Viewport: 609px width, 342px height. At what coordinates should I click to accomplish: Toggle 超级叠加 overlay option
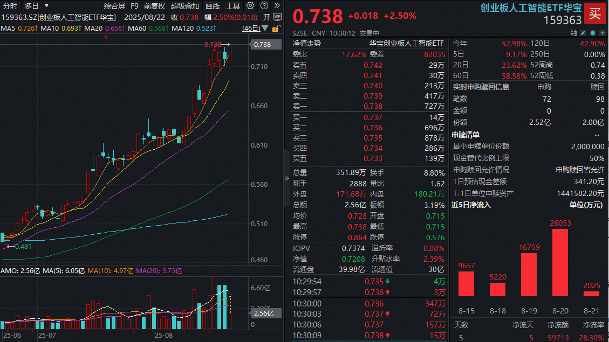point(184,6)
